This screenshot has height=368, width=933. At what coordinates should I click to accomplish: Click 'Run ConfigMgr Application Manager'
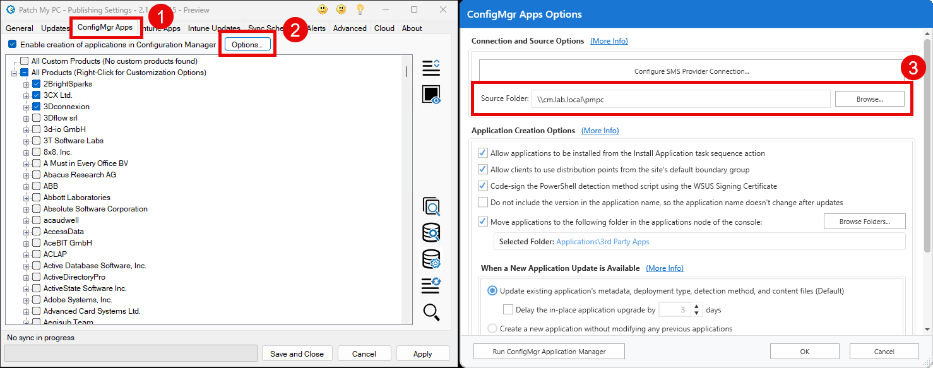click(x=549, y=351)
